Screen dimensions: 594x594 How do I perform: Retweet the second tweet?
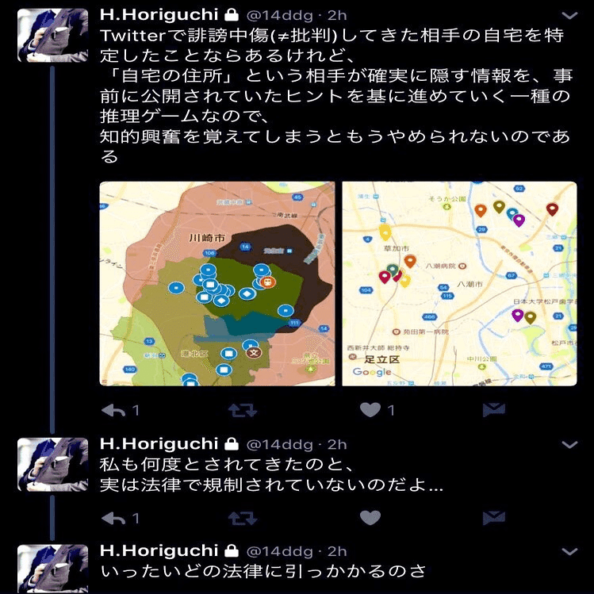coord(243,518)
